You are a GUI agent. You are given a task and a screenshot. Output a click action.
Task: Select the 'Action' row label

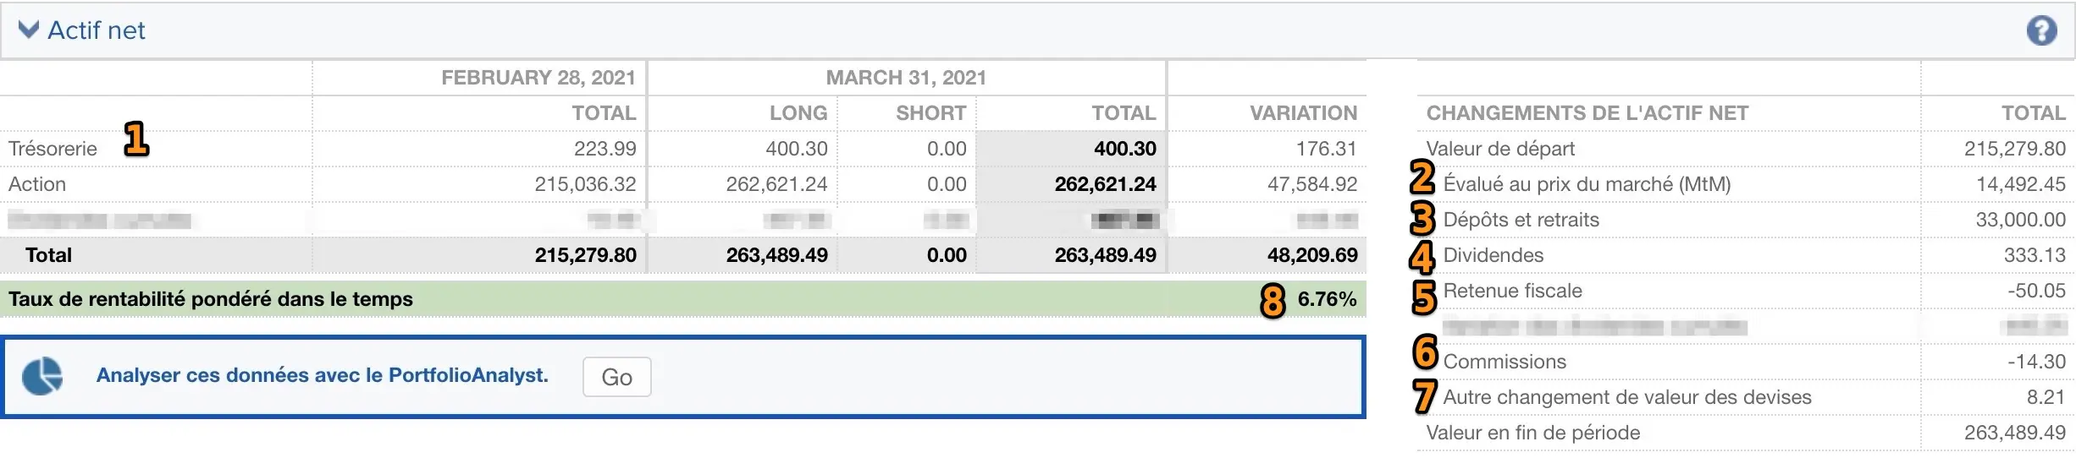click(37, 184)
